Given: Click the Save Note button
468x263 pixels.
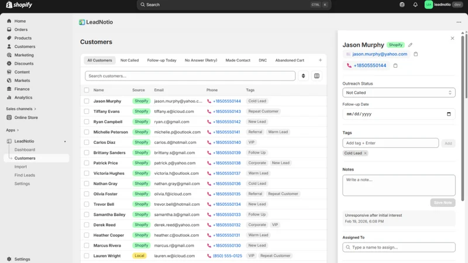Looking at the screenshot, I should 443,202.
